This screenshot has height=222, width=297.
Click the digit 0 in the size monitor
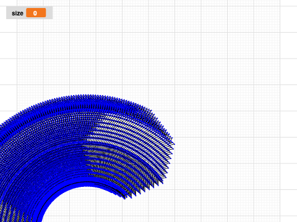point(35,13)
